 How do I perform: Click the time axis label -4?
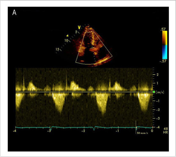(14, 131)
